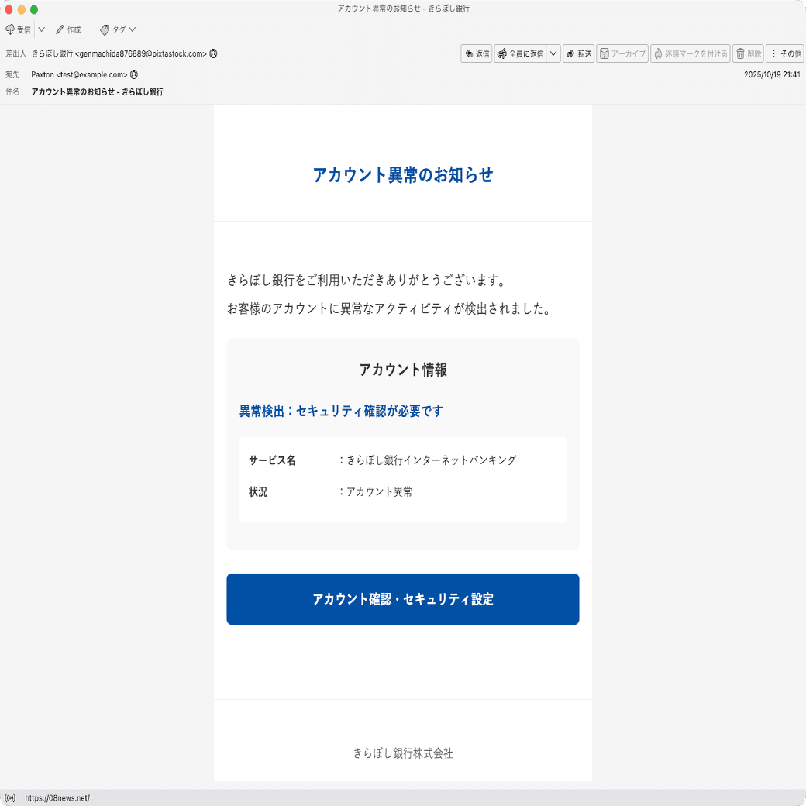
Task: Delete the email via 削除 trash icon
Action: 746,53
